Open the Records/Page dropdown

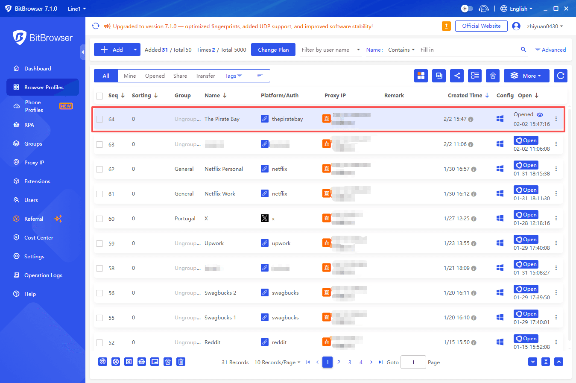point(277,362)
